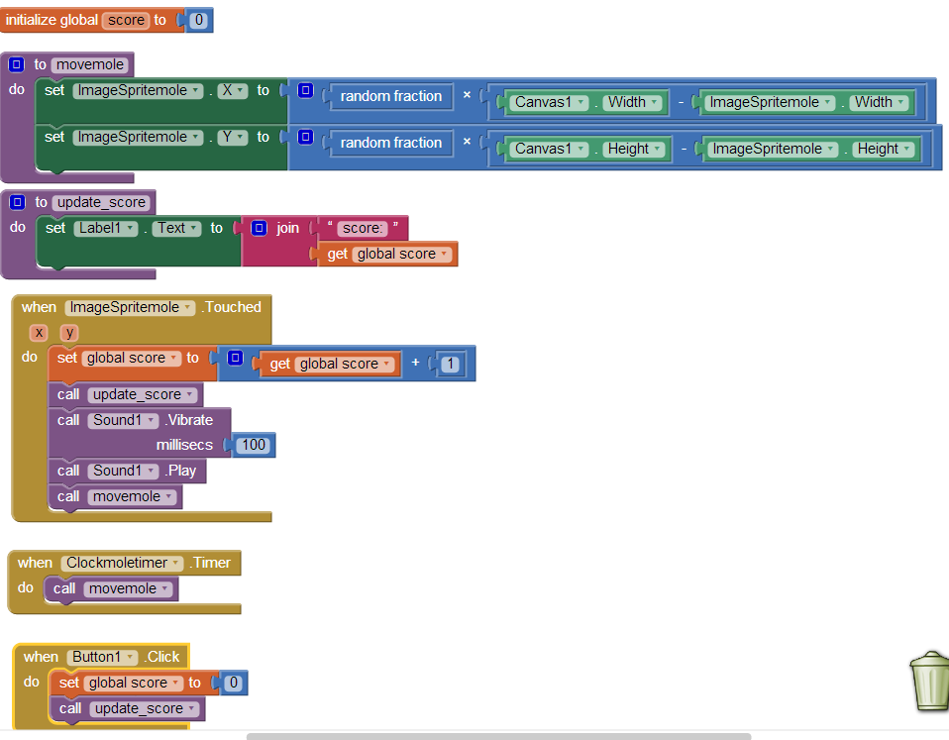Open Canvas1 dropdown in the Height block

click(549, 149)
